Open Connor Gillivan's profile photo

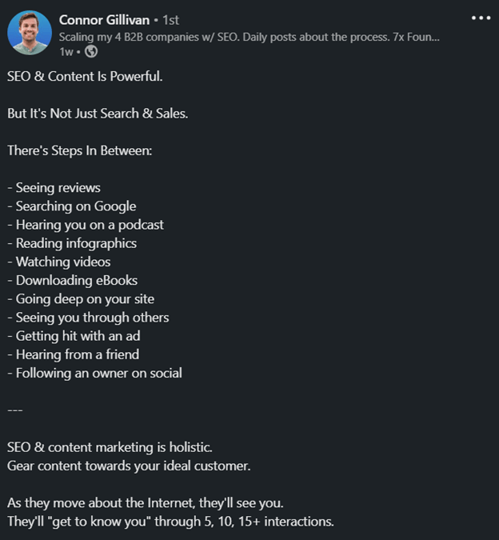(30, 33)
